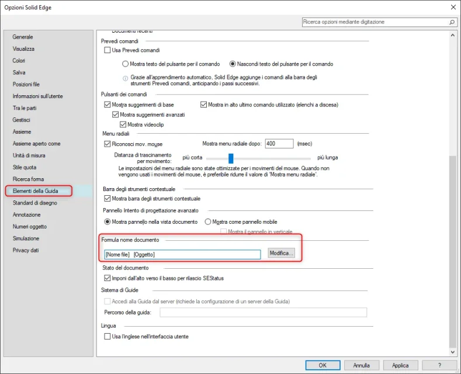Select Informazioni sull'utente category
Screen dimensions: 461x374
coord(37,96)
